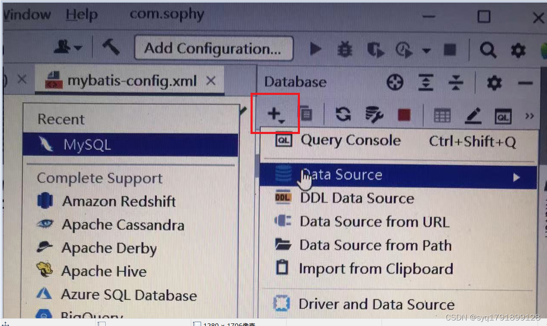Click the Build project hammer icon
This screenshot has height=326, width=547.
point(111,47)
